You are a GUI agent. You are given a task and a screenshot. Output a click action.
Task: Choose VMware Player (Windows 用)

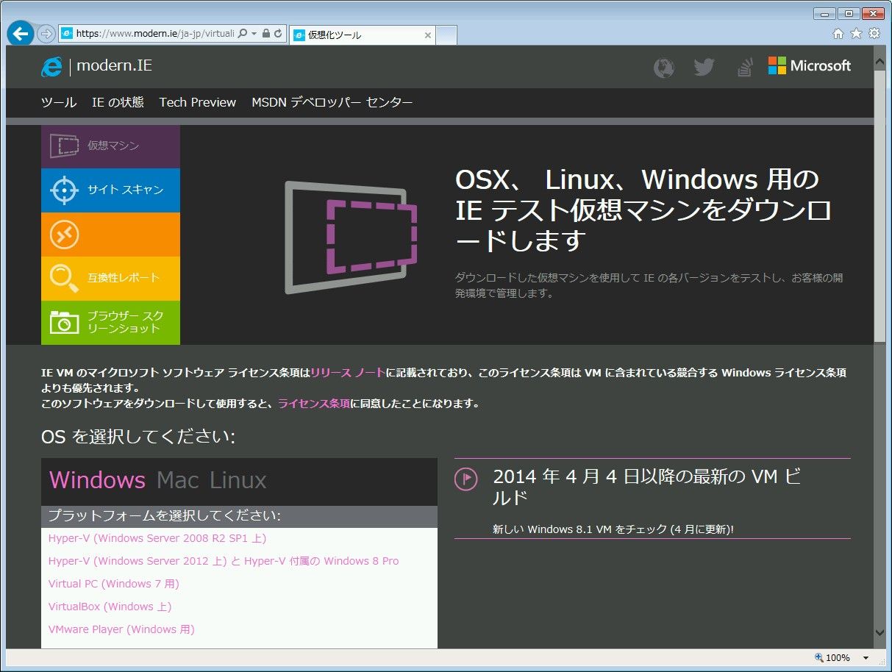[x=121, y=629]
